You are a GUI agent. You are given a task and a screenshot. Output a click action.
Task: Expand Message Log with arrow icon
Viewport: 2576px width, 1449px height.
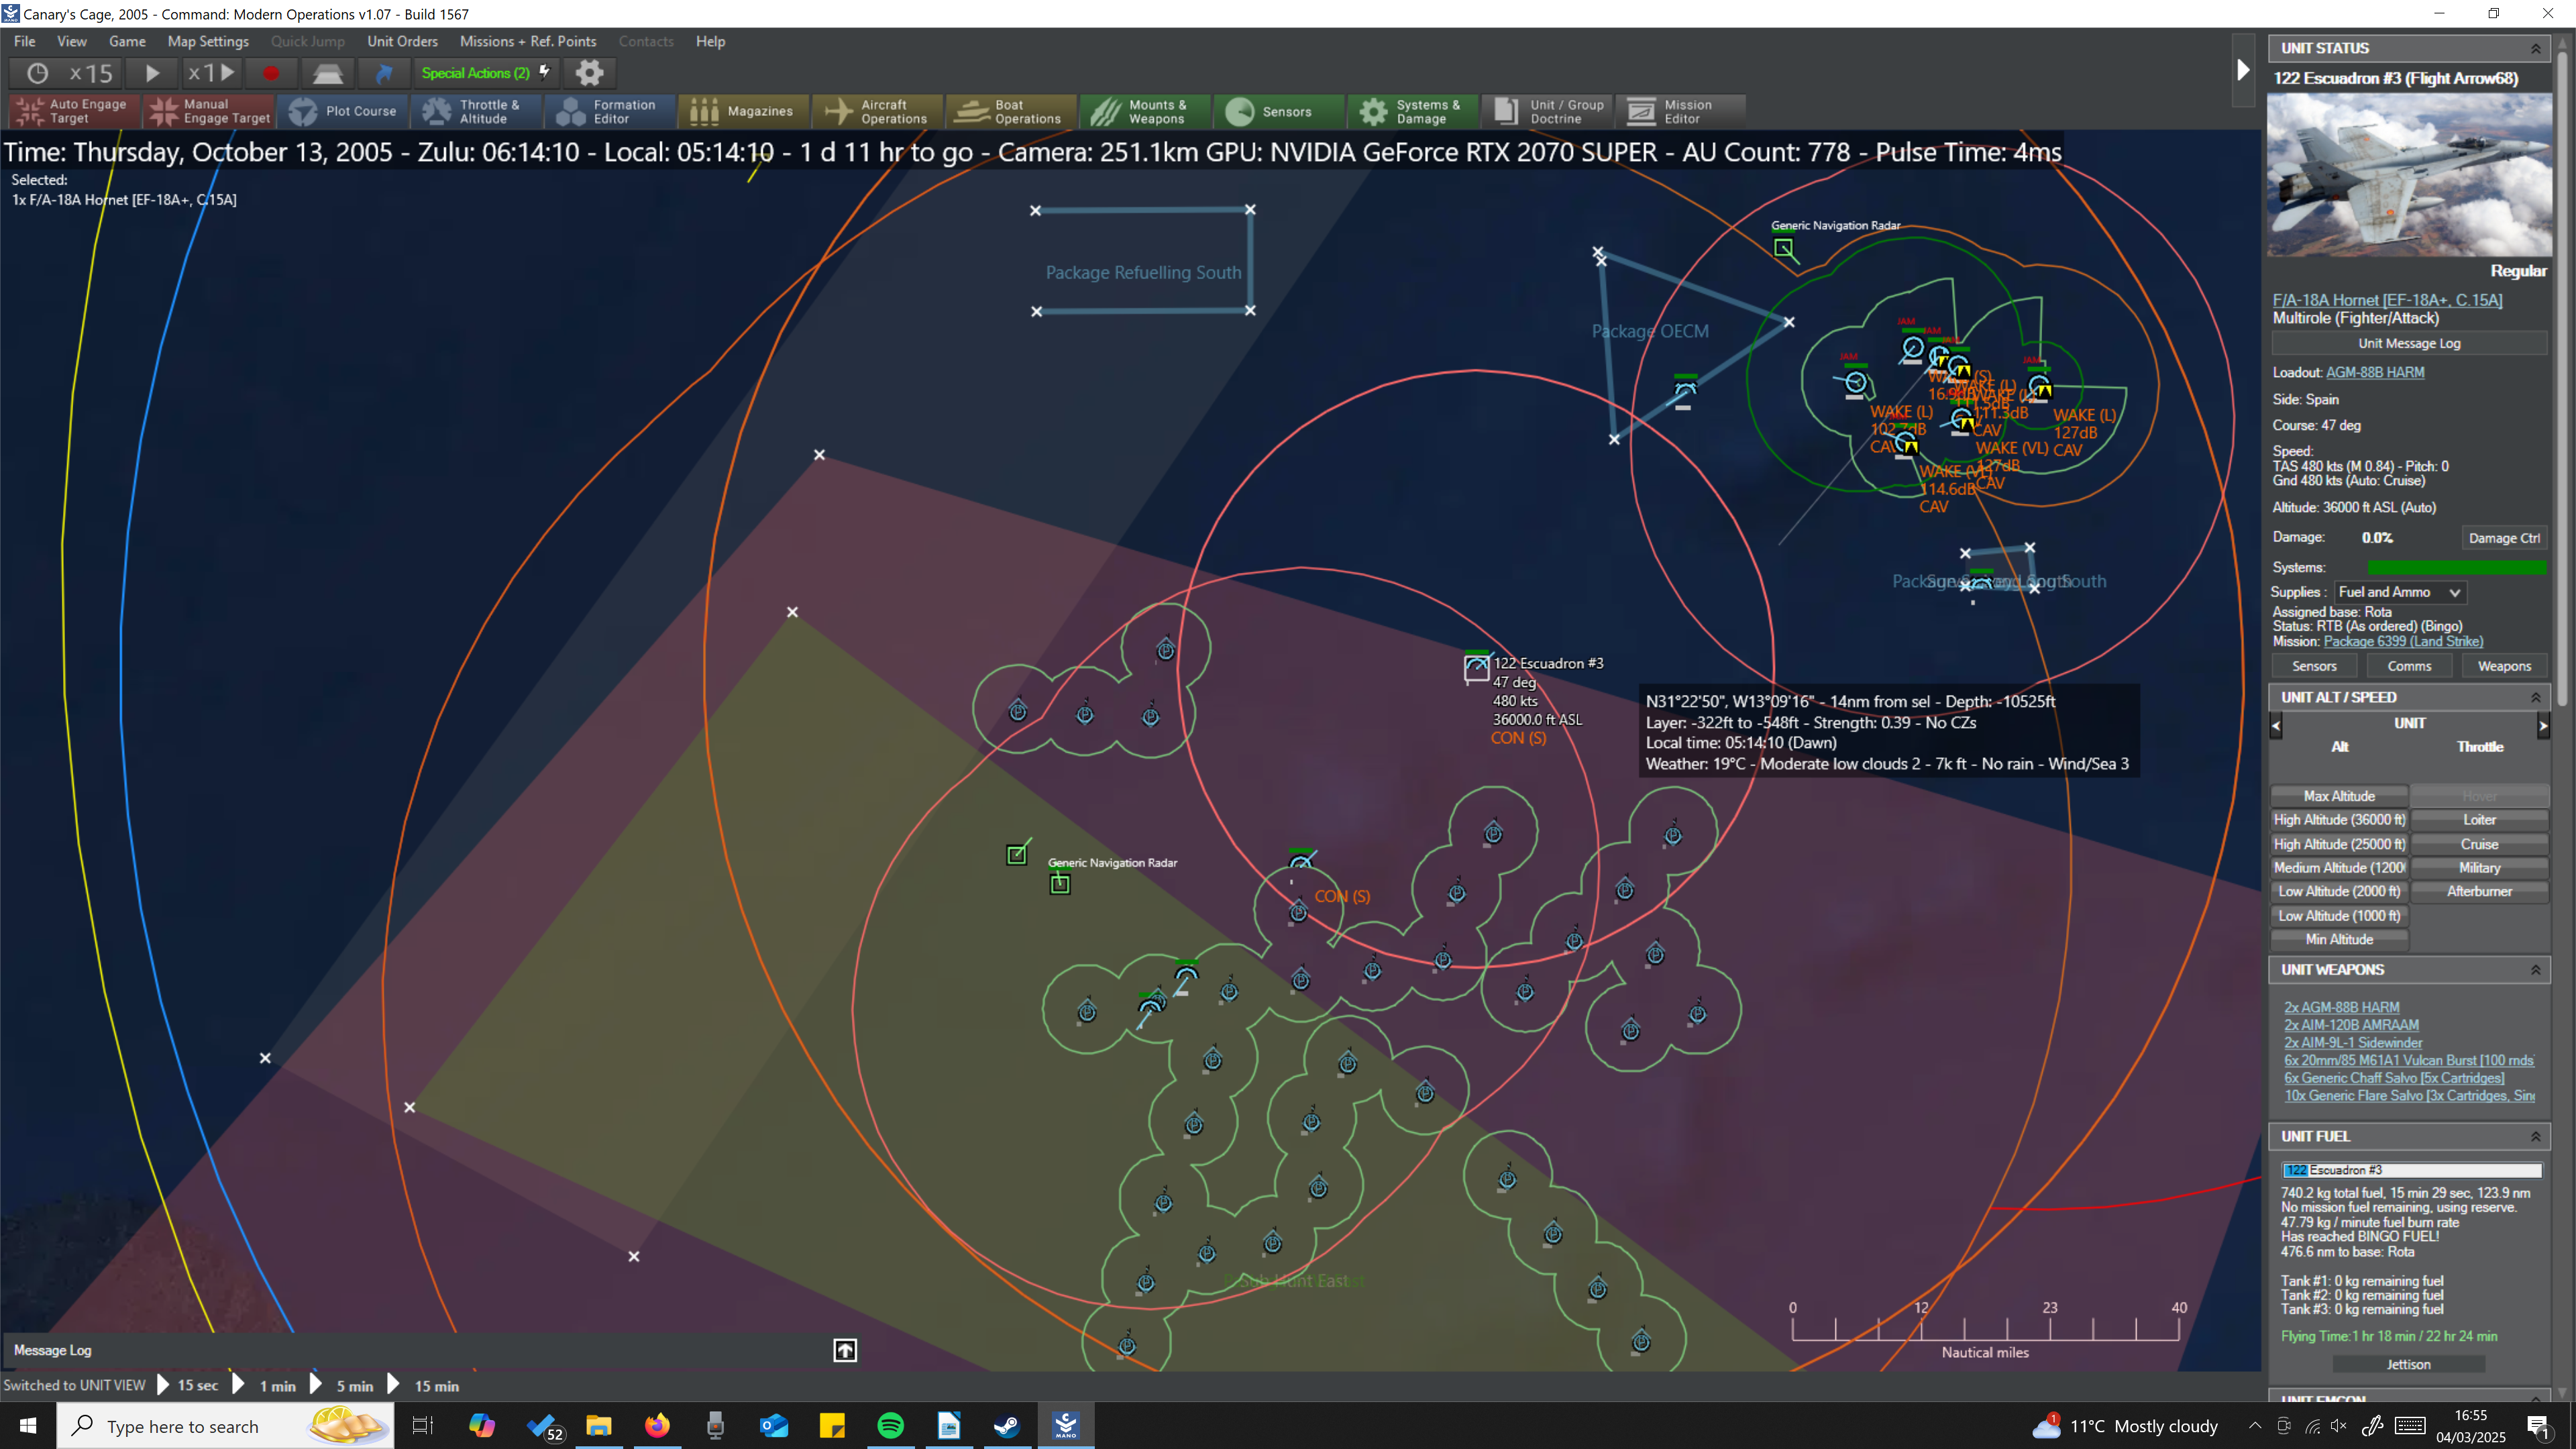pyautogui.click(x=845, y=1351)
